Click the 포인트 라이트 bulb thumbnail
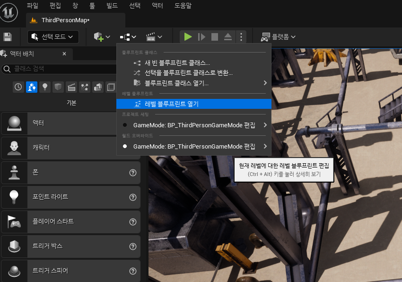The width and height of the screenshot is (402, 282). click(14, 197)
